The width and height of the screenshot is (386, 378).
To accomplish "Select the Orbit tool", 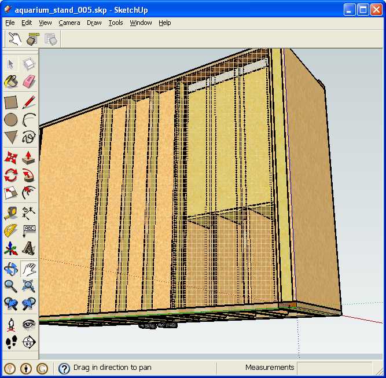I will coord(11,269).
